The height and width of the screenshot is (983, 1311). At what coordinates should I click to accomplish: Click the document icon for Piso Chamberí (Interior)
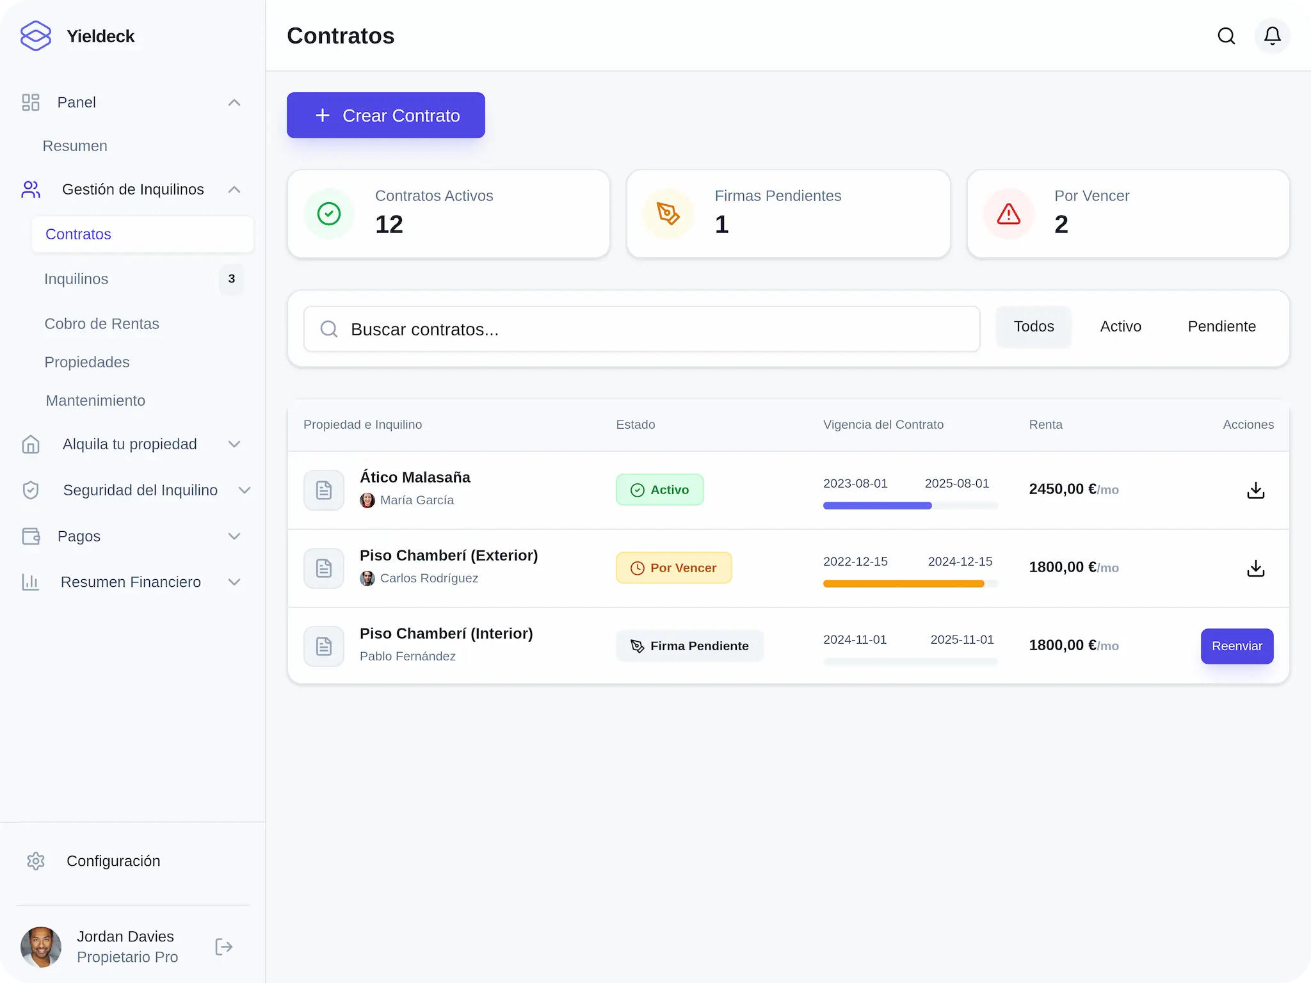324,646
